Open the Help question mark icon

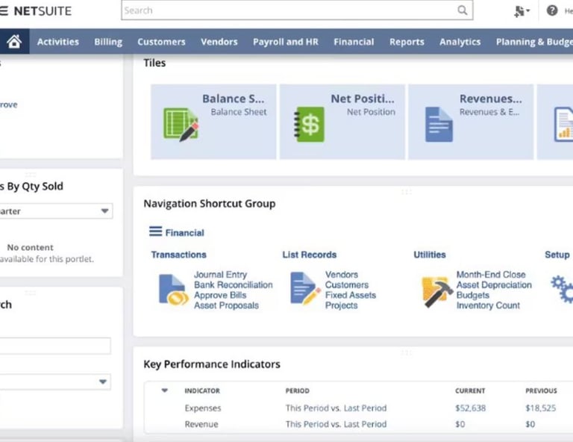pyautogui.click(x=552, y=10)
